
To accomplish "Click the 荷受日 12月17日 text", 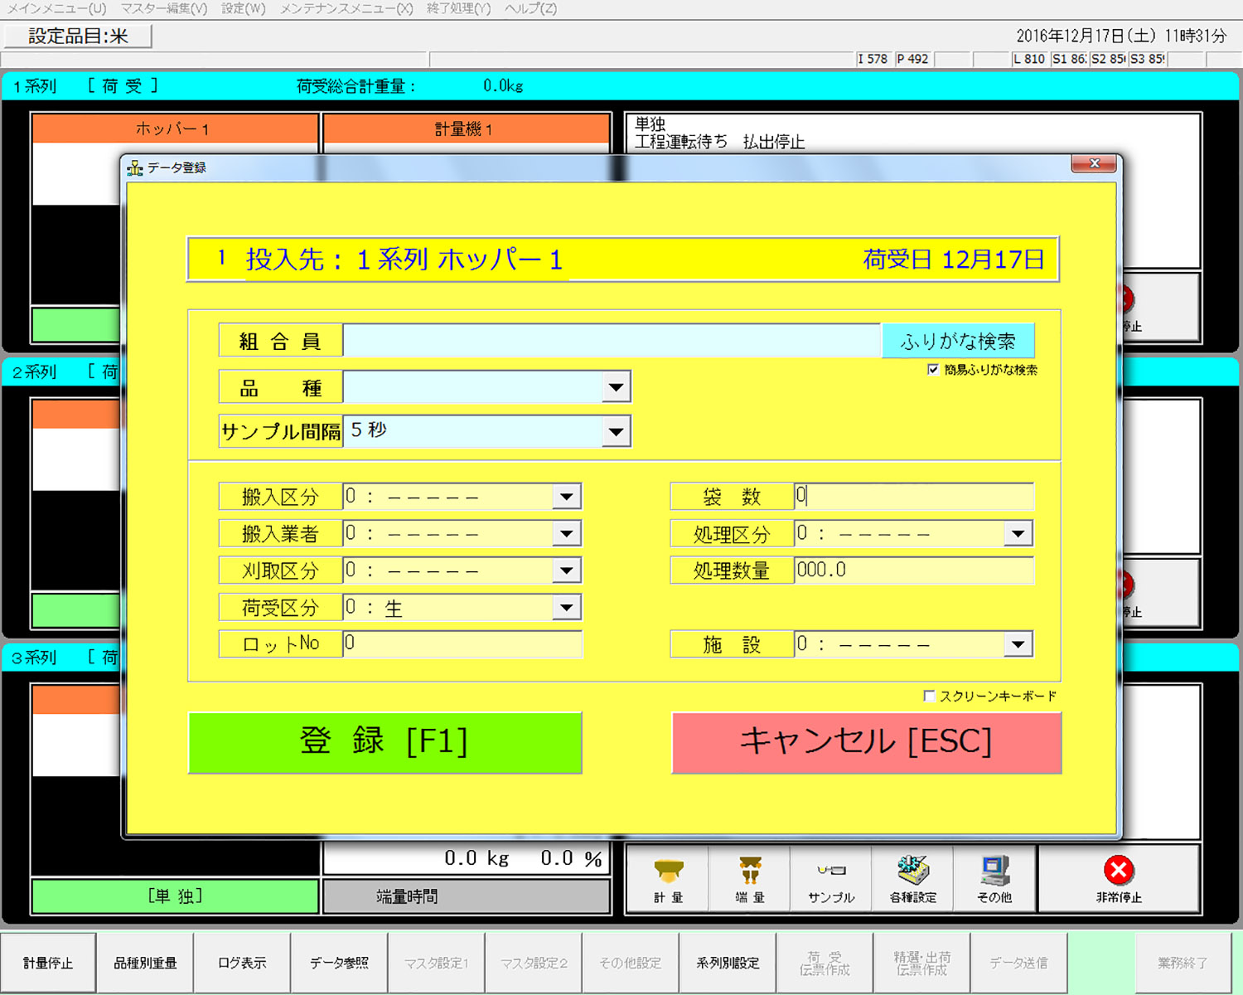I will (953, 260).
